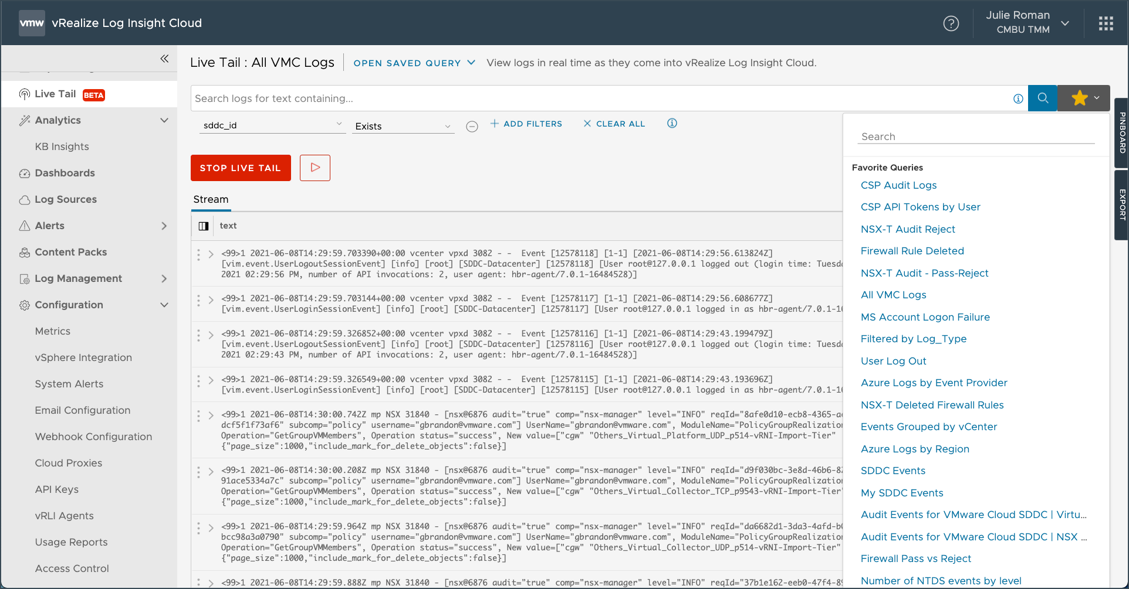This screenshot has height=589, width=1129.
Task: Go to KB Insights
Action: [62, 147]
